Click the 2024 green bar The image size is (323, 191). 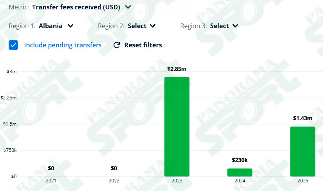pyautogui.click(x=240, y=173)
